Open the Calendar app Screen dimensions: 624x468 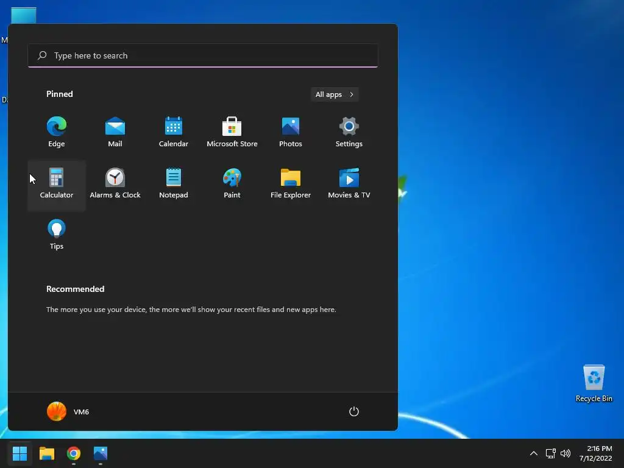point(174,133)
